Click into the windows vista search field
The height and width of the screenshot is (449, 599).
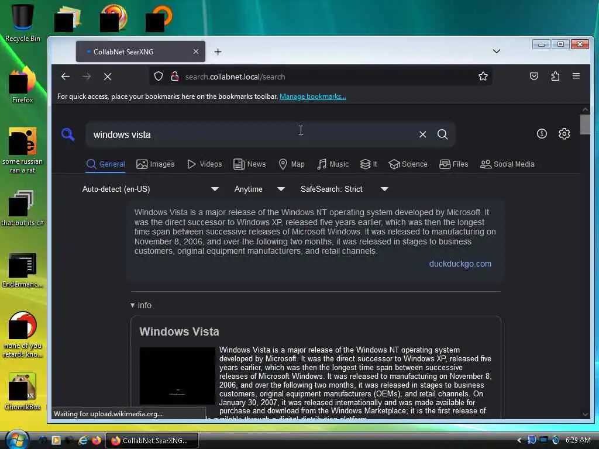(x=252, y=134)
